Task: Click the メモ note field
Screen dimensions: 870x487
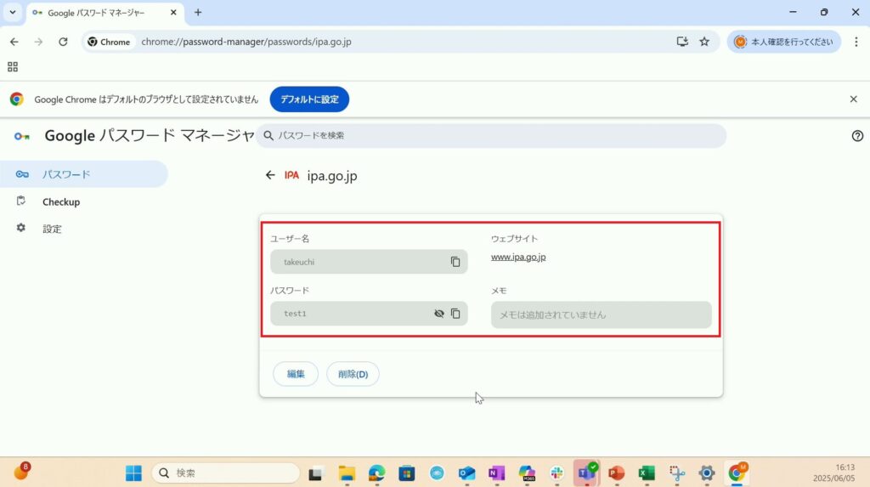Action: click(601, 314)
